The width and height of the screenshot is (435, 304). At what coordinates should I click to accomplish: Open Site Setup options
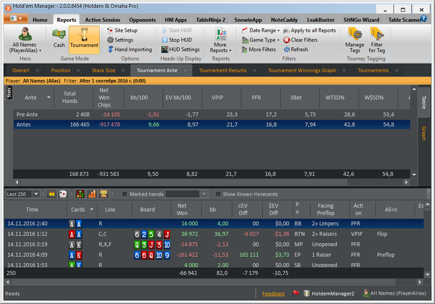pos(122,30)
